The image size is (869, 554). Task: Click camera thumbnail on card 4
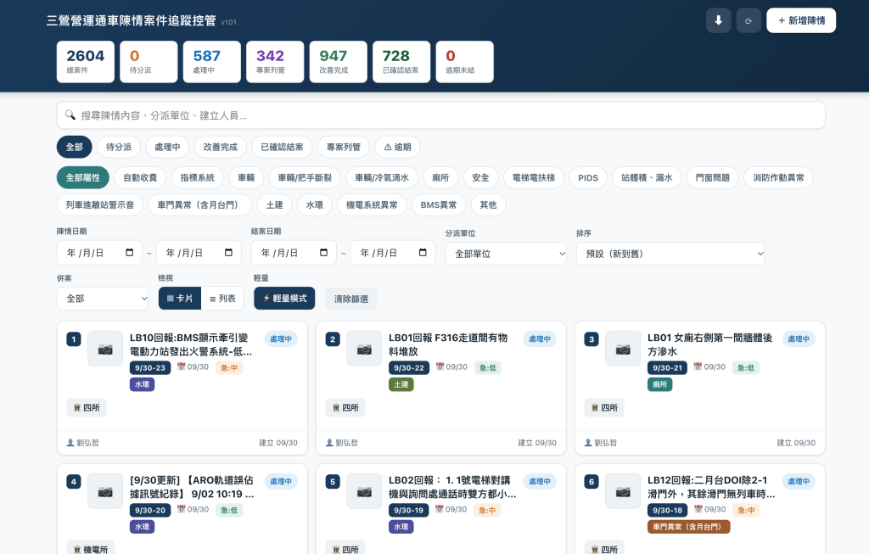pyautogui.click(x=105, y=491)
